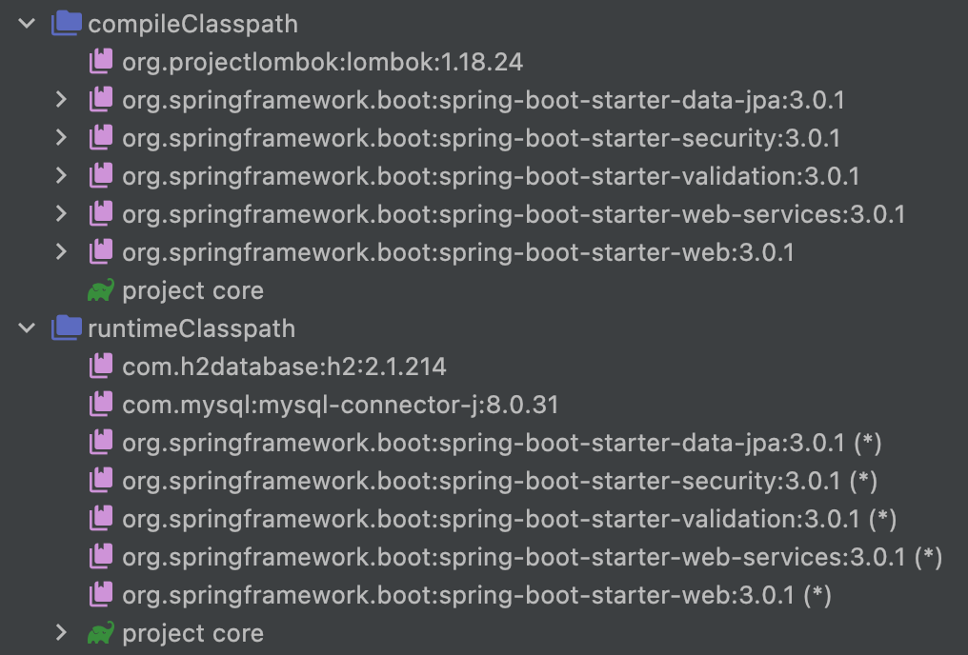968x655 pixels.
Task: Click library icon for runtimeClasspath web-services (*)
Action: (101, 557)
